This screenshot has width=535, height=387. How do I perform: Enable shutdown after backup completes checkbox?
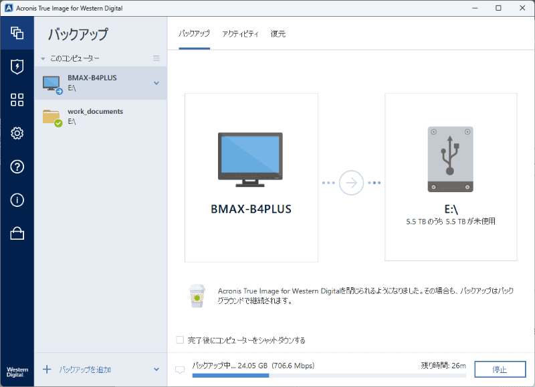[179, 339]
